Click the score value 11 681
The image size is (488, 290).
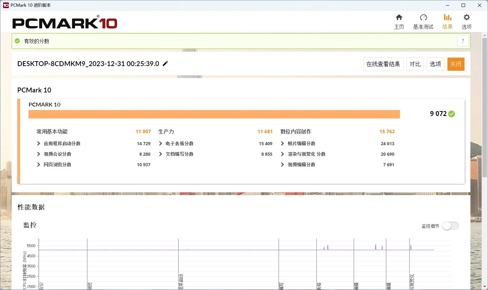point(265,131)
